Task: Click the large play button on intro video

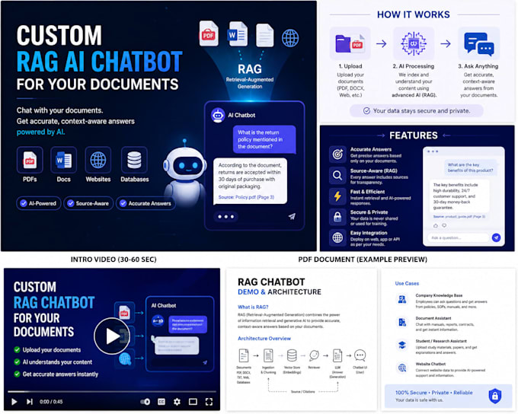Action: (x=112, y=336)
